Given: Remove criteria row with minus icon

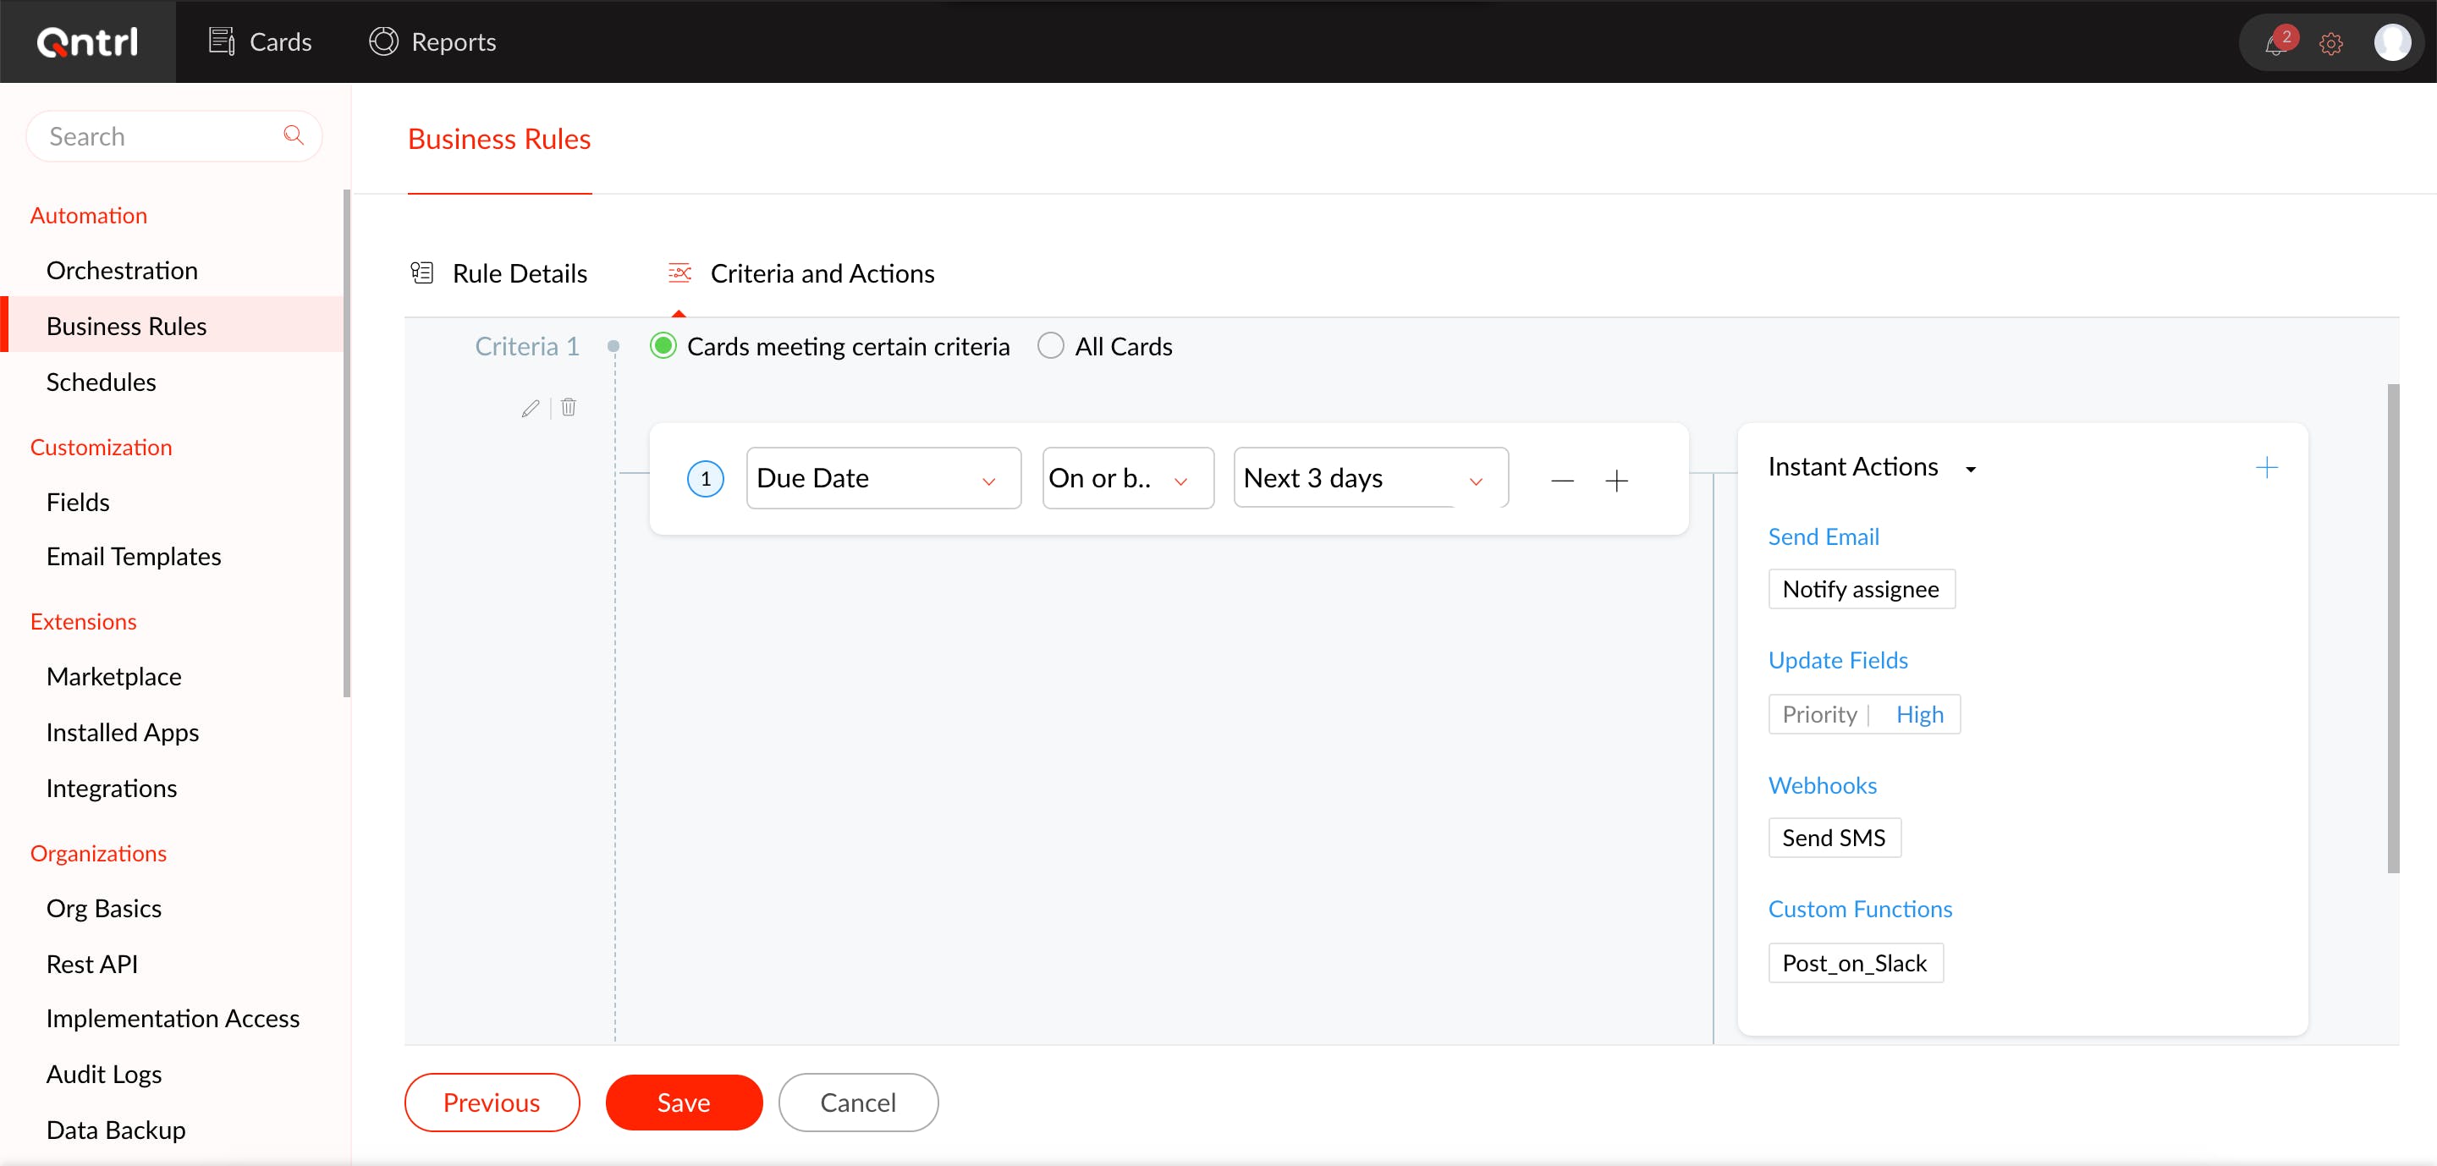Looking at the screenshot, I should click(x=1562, y=481).
